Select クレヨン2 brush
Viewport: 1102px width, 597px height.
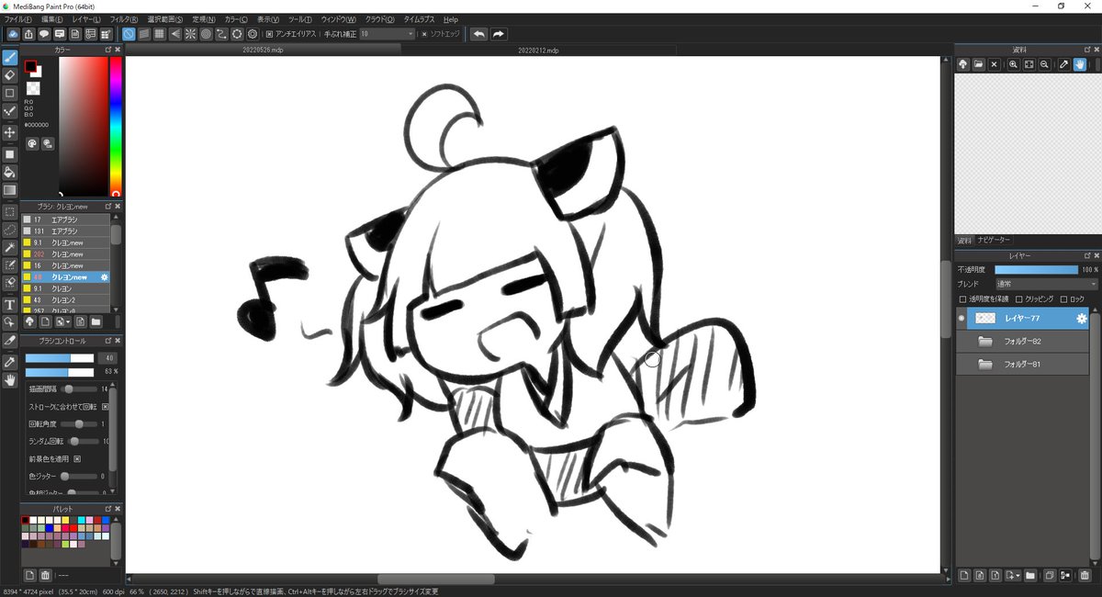[65, 299]
